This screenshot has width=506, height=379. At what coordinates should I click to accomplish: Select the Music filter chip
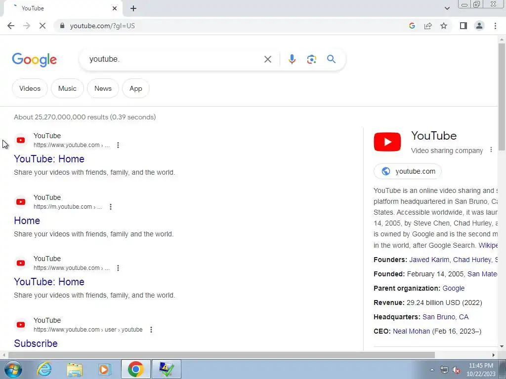(x=67, y=88)
